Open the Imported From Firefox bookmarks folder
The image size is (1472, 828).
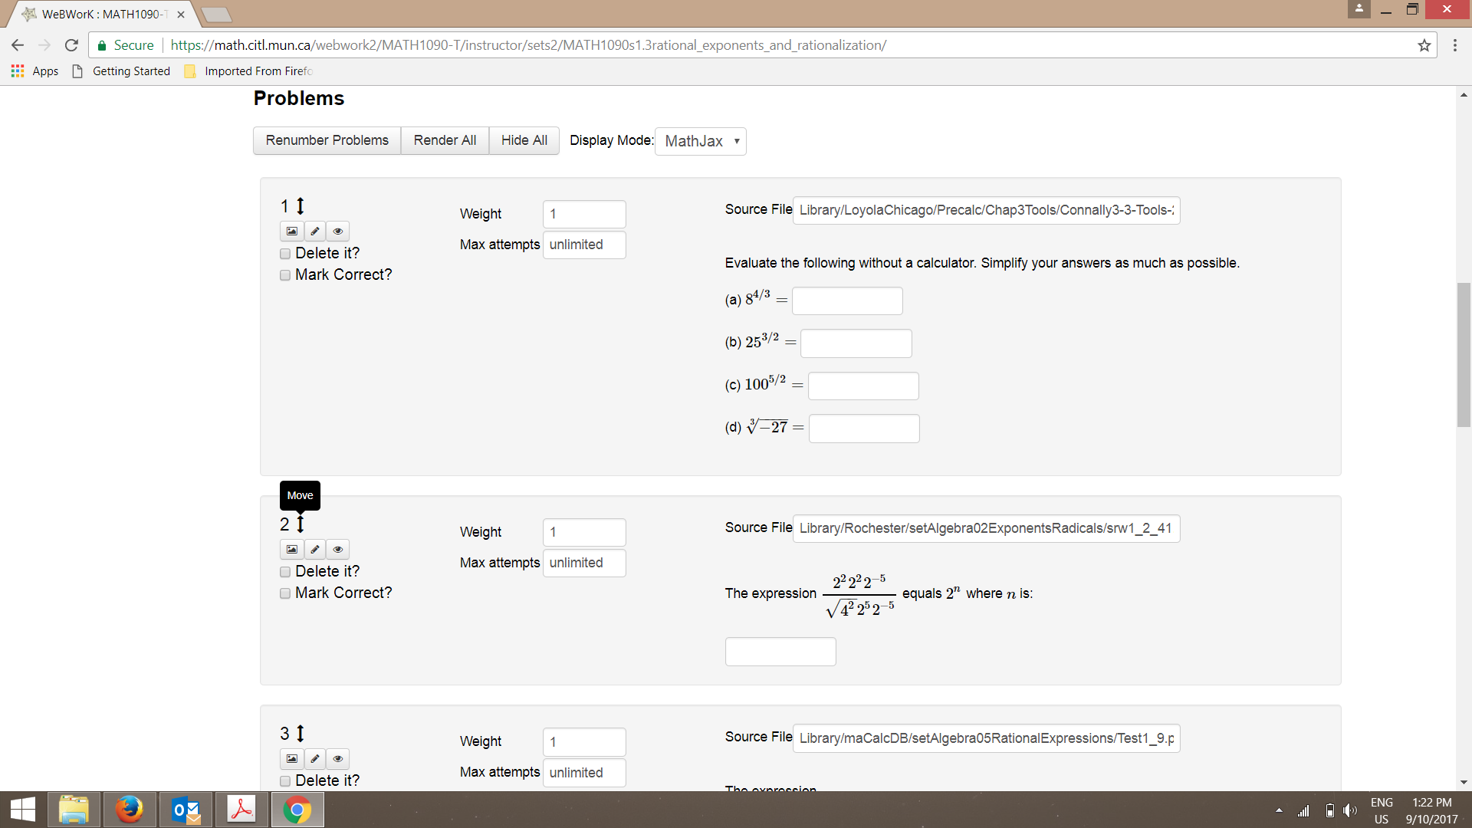[249, 71]
